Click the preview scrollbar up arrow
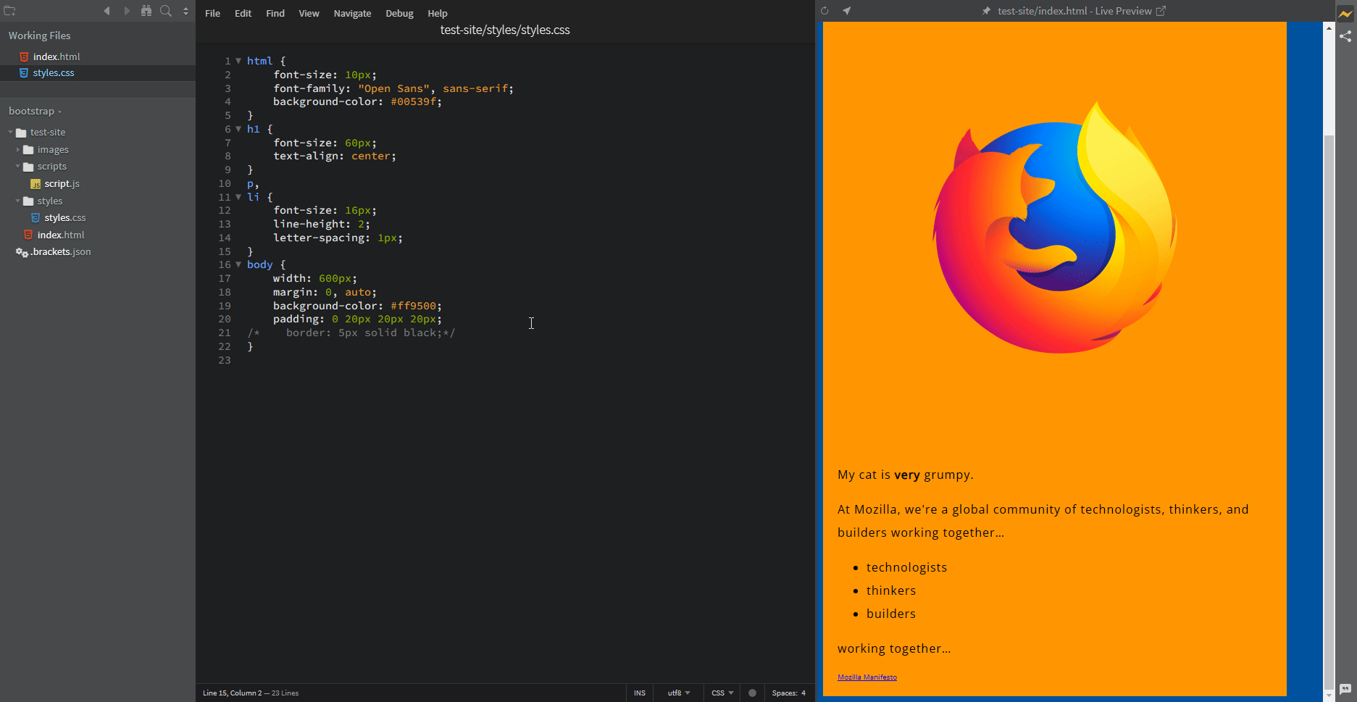 1329,28
